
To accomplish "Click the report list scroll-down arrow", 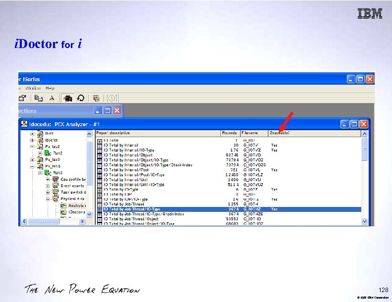I will (365, 221).
